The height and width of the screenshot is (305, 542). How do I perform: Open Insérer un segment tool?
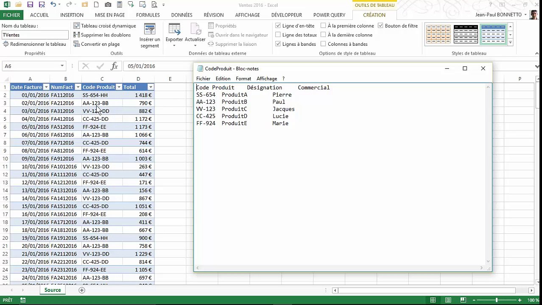click(150, 36)
